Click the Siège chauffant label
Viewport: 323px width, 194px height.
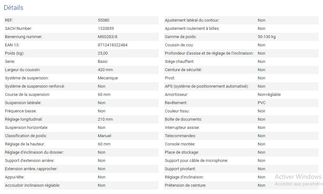click(x=179, y=62)
